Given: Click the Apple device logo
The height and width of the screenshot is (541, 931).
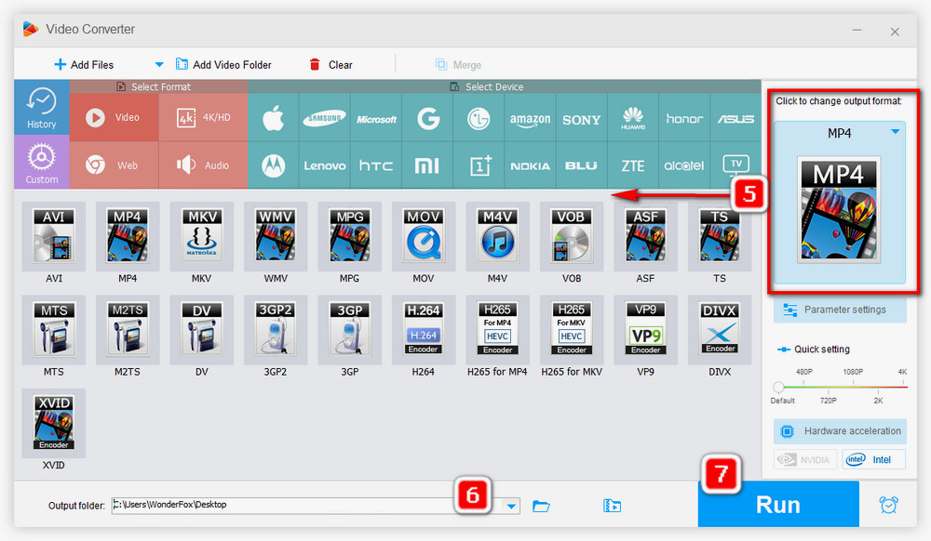Looking at the screenshot, I should (x=273, y=119).
